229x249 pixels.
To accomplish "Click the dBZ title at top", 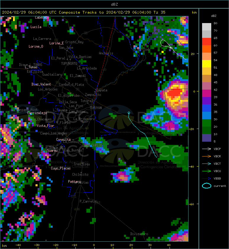I will point(114,4).
